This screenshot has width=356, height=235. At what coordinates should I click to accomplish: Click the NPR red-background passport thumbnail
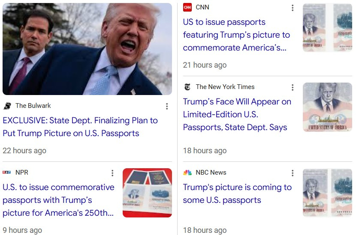tap(147, 193)
